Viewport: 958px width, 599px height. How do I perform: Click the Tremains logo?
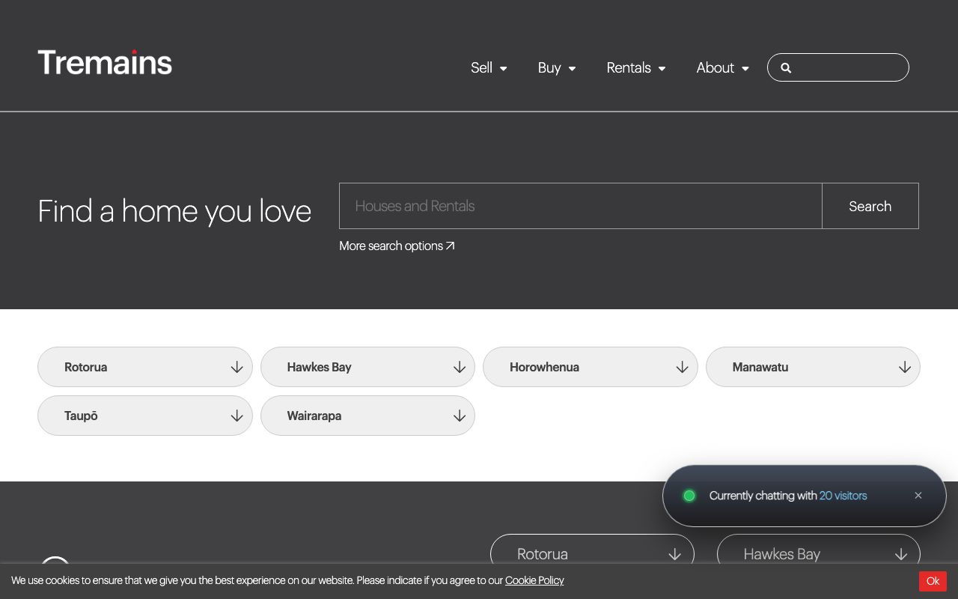coord(105,62)
